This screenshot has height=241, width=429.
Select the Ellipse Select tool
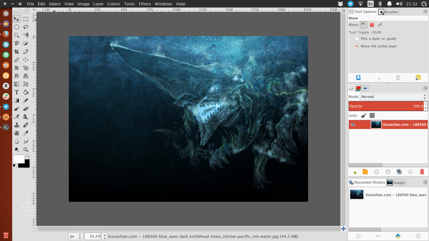[x=16, y=27]
